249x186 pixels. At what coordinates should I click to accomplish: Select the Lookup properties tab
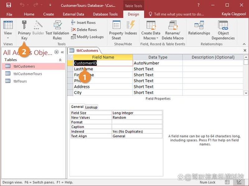[91, 107]
